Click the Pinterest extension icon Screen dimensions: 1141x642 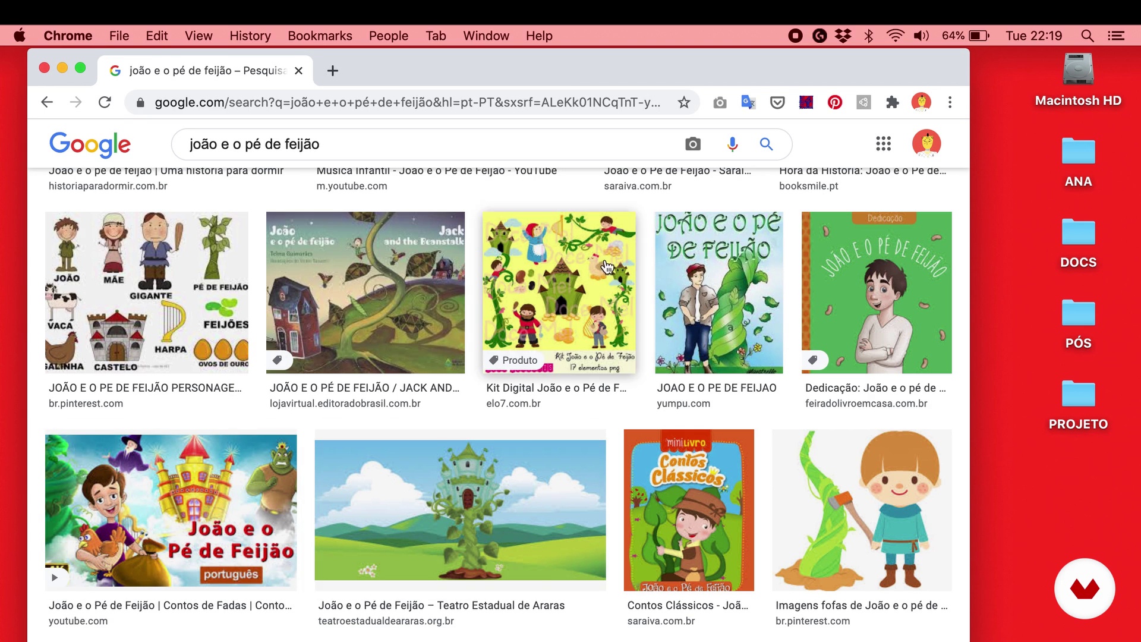(x=835, y=103)
